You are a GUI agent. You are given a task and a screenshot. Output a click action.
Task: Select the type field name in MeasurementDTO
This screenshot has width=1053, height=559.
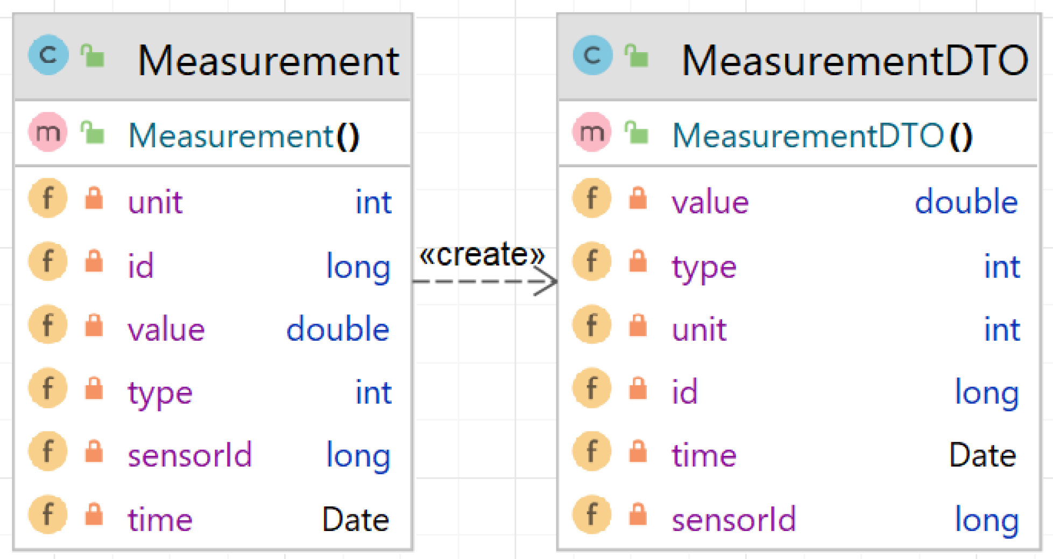pos(704,267)
